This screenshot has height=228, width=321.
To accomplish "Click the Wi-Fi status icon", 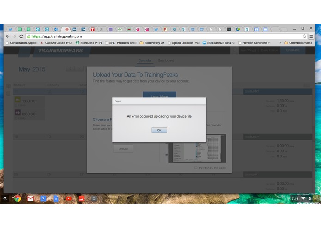I will coord(303,198).
